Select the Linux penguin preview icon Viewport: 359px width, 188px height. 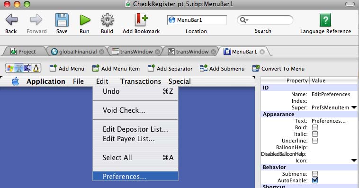(x=36, y=68)
